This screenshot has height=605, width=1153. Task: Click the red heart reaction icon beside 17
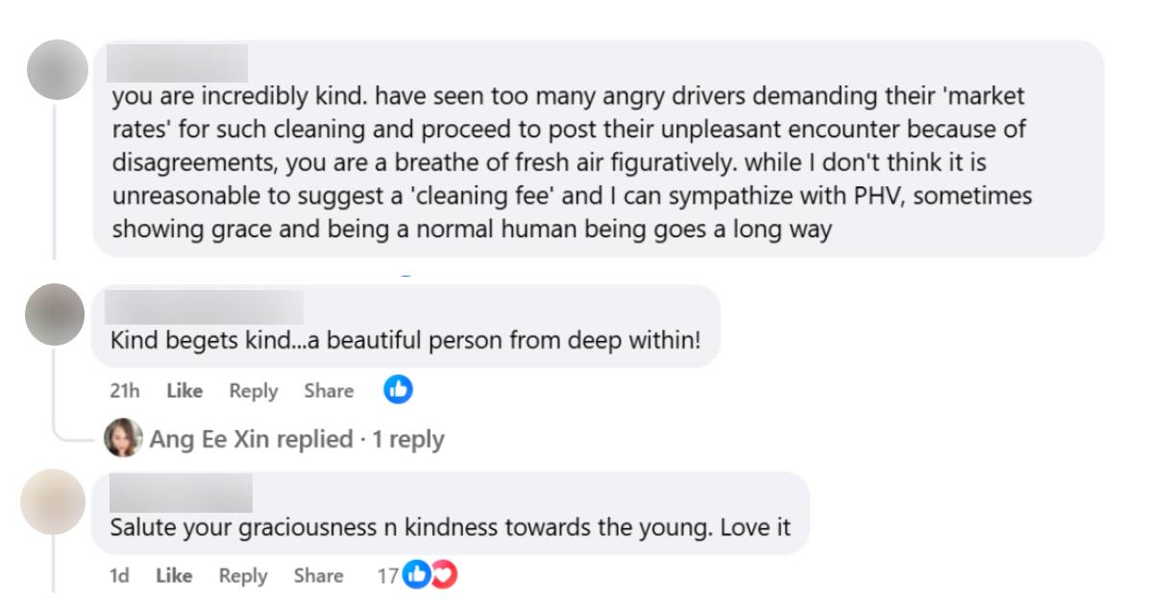(x=443, y=574)
